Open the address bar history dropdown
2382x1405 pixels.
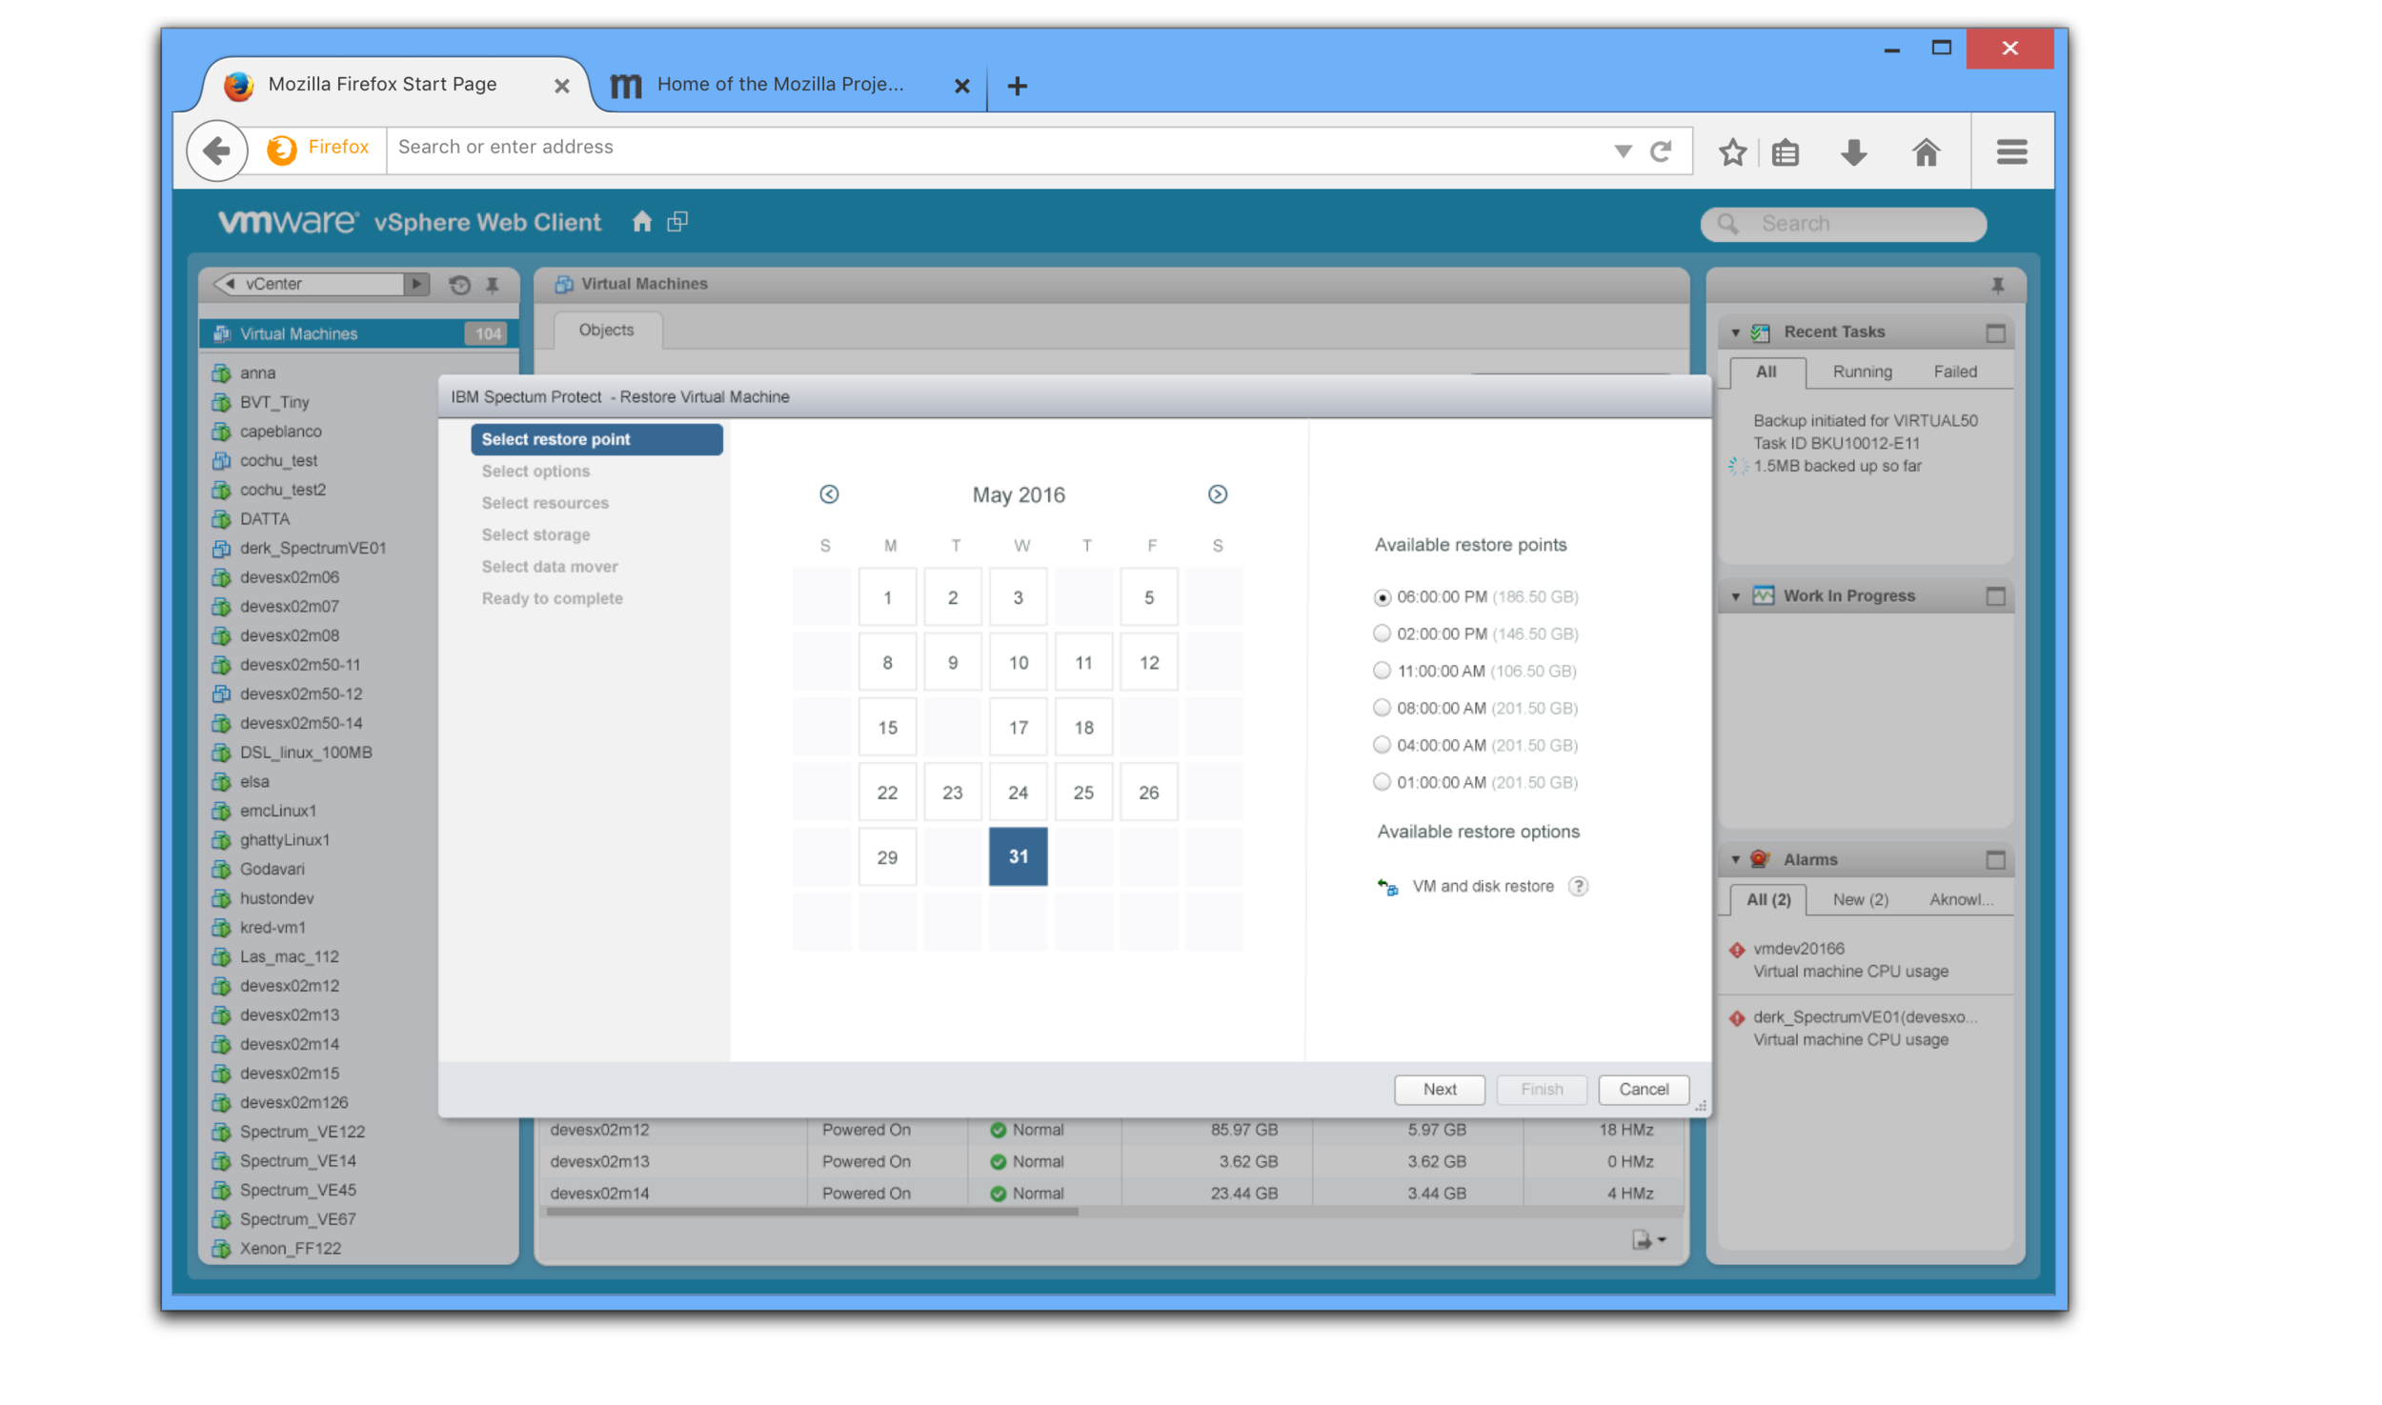tap(1623, 151)
